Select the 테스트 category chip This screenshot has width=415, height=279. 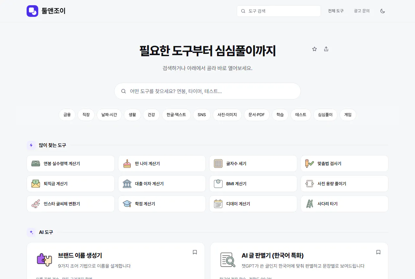[301, 115]
